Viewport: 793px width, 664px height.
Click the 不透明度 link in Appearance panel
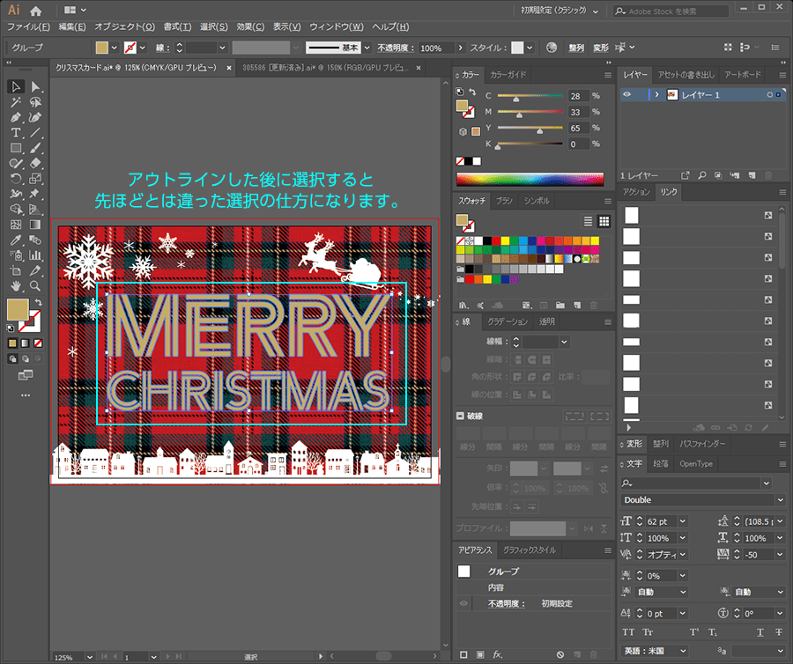(x=506, y=604)
